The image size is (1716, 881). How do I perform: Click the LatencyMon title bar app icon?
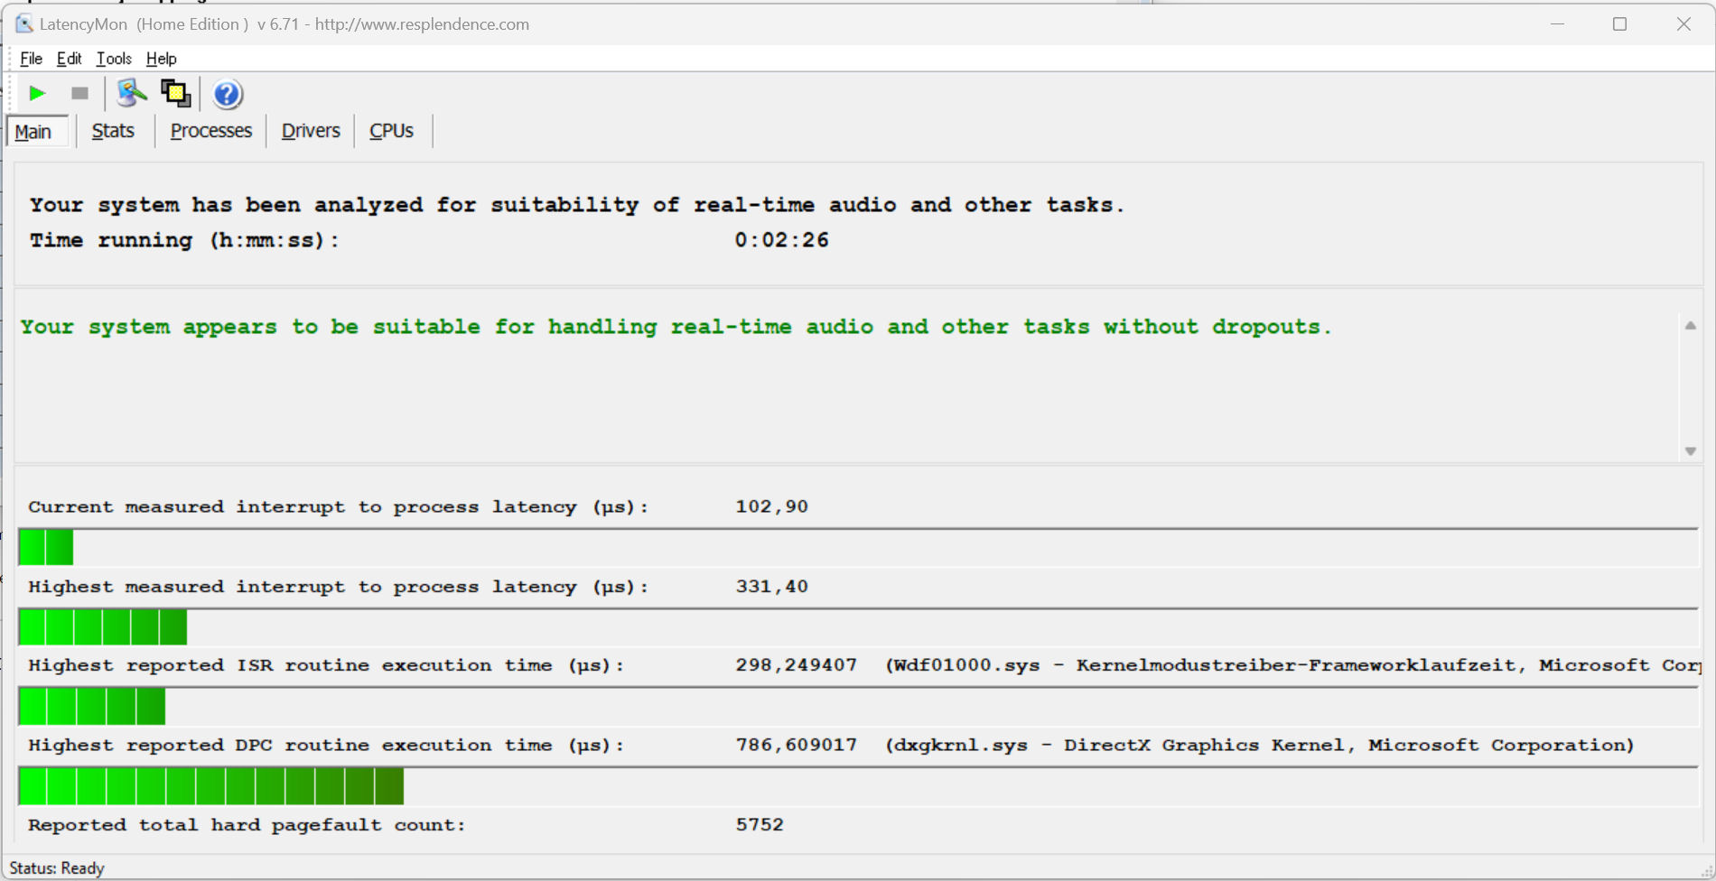[x=24, y=23]
